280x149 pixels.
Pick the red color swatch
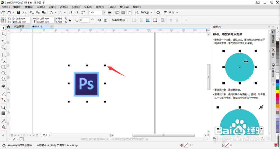click(278, 95)
